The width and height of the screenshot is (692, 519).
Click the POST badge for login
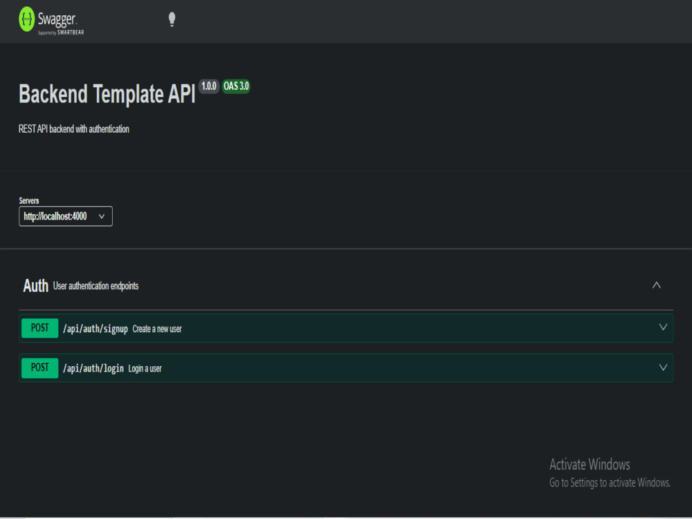[x=39, y=367]
